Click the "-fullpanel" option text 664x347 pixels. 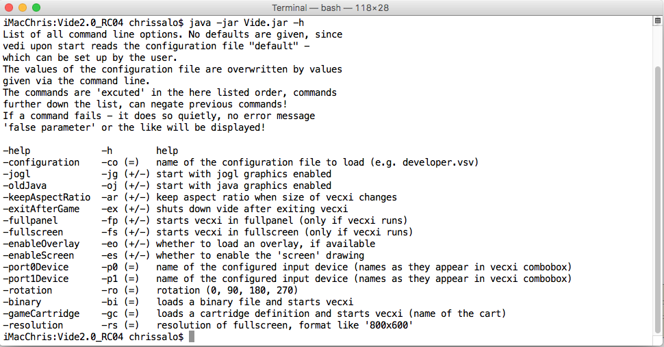pos(31,220)
